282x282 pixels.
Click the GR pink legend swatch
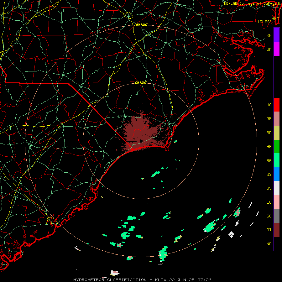pos(277,119)
